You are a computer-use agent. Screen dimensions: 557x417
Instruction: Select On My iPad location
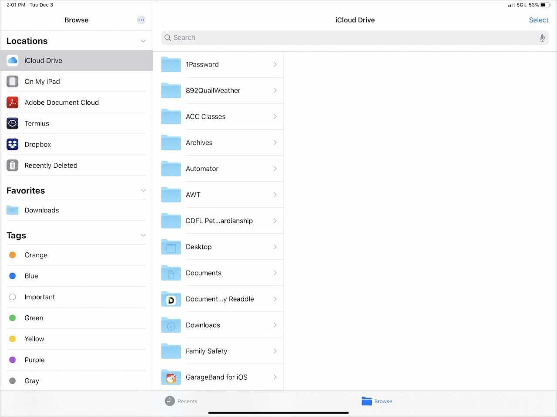click(42, 82)
